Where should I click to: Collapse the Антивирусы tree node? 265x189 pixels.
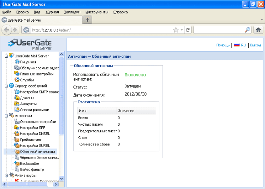coord(6,176)
